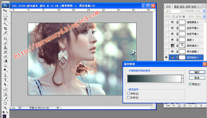Switch to the 通道 channels tab

tap(176, 7)
